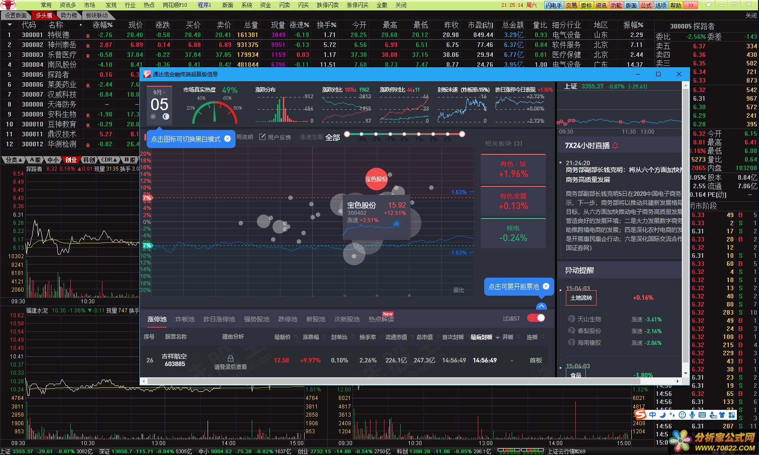Screen dimensions: 759x455
Task: Click the 闪电手 toolbar button
Action: click(x=554, y=5)
